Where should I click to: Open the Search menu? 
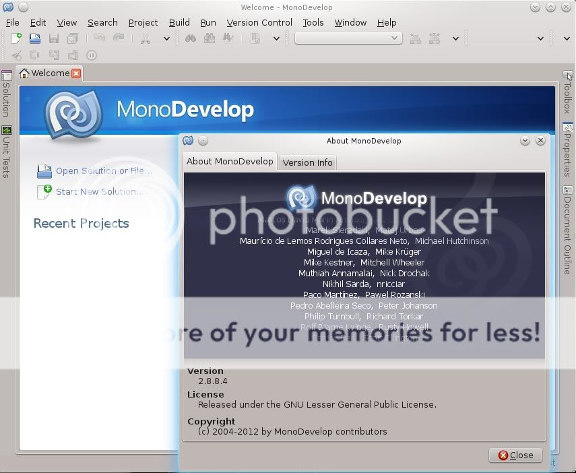[102, 22]
